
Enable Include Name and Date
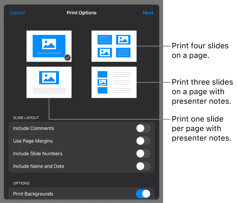point(143,166)
